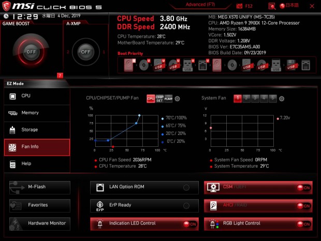Select the 20°C/20% fan curve point

click(x=108, y=141)
